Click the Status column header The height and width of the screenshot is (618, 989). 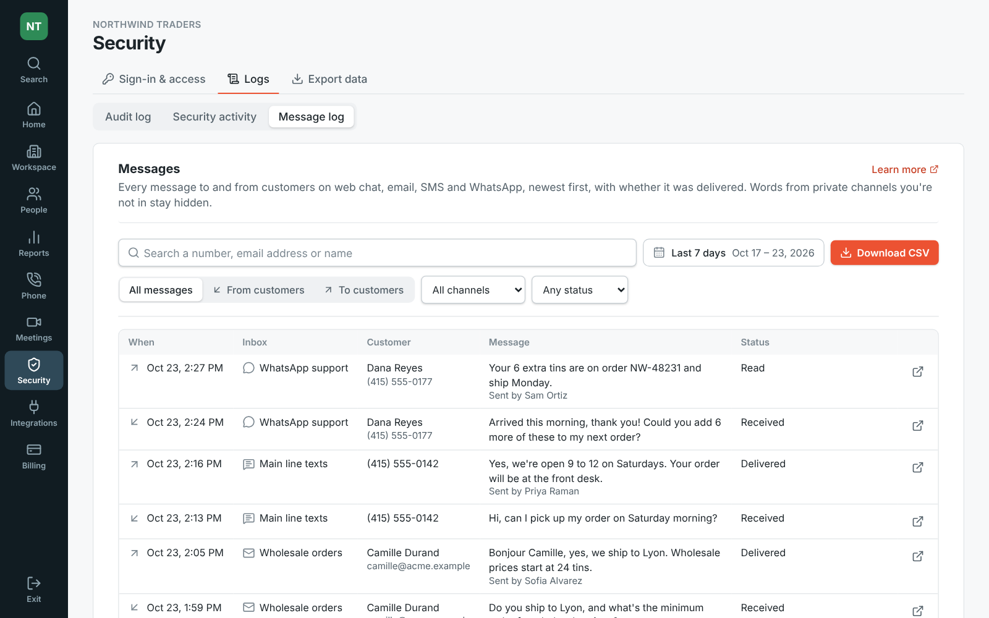pos(755,342)
